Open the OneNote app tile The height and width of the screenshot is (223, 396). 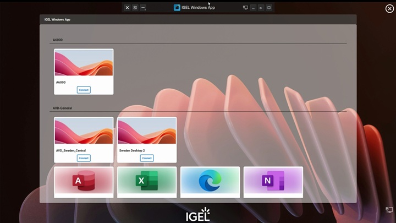point(273,181)
